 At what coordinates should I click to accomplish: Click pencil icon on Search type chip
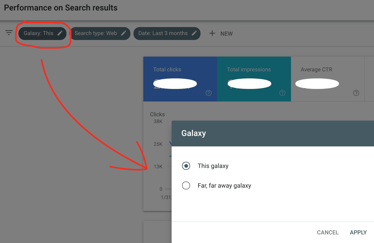[124, 33]
